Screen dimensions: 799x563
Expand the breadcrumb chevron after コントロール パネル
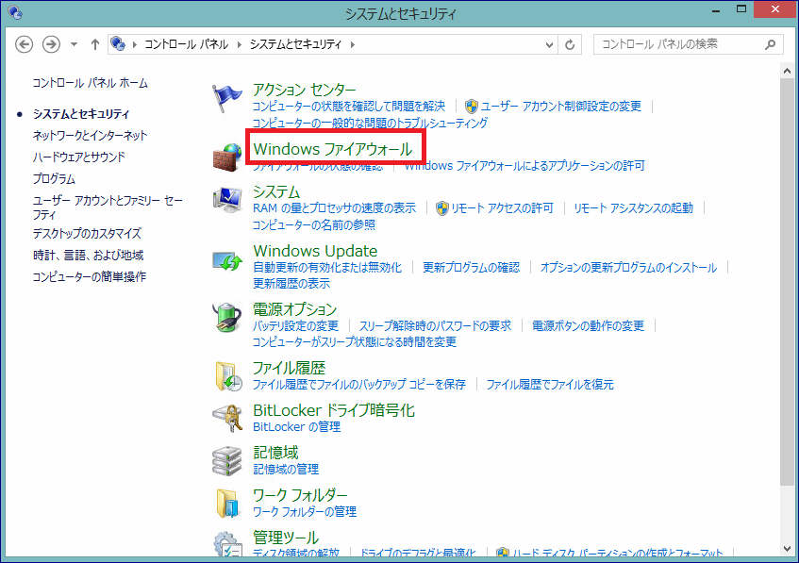click(237, 43)
